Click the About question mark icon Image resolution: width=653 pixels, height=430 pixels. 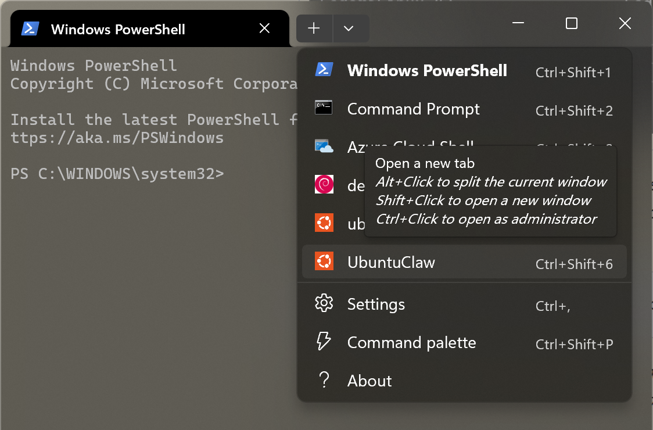point(324,379)
